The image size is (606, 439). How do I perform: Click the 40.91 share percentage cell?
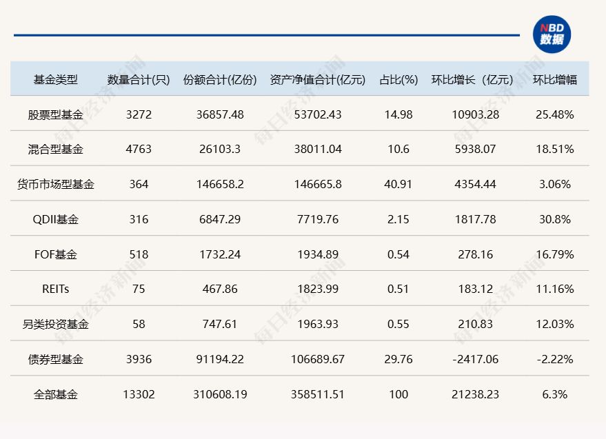pyautogui.click(x=398, y=184)
